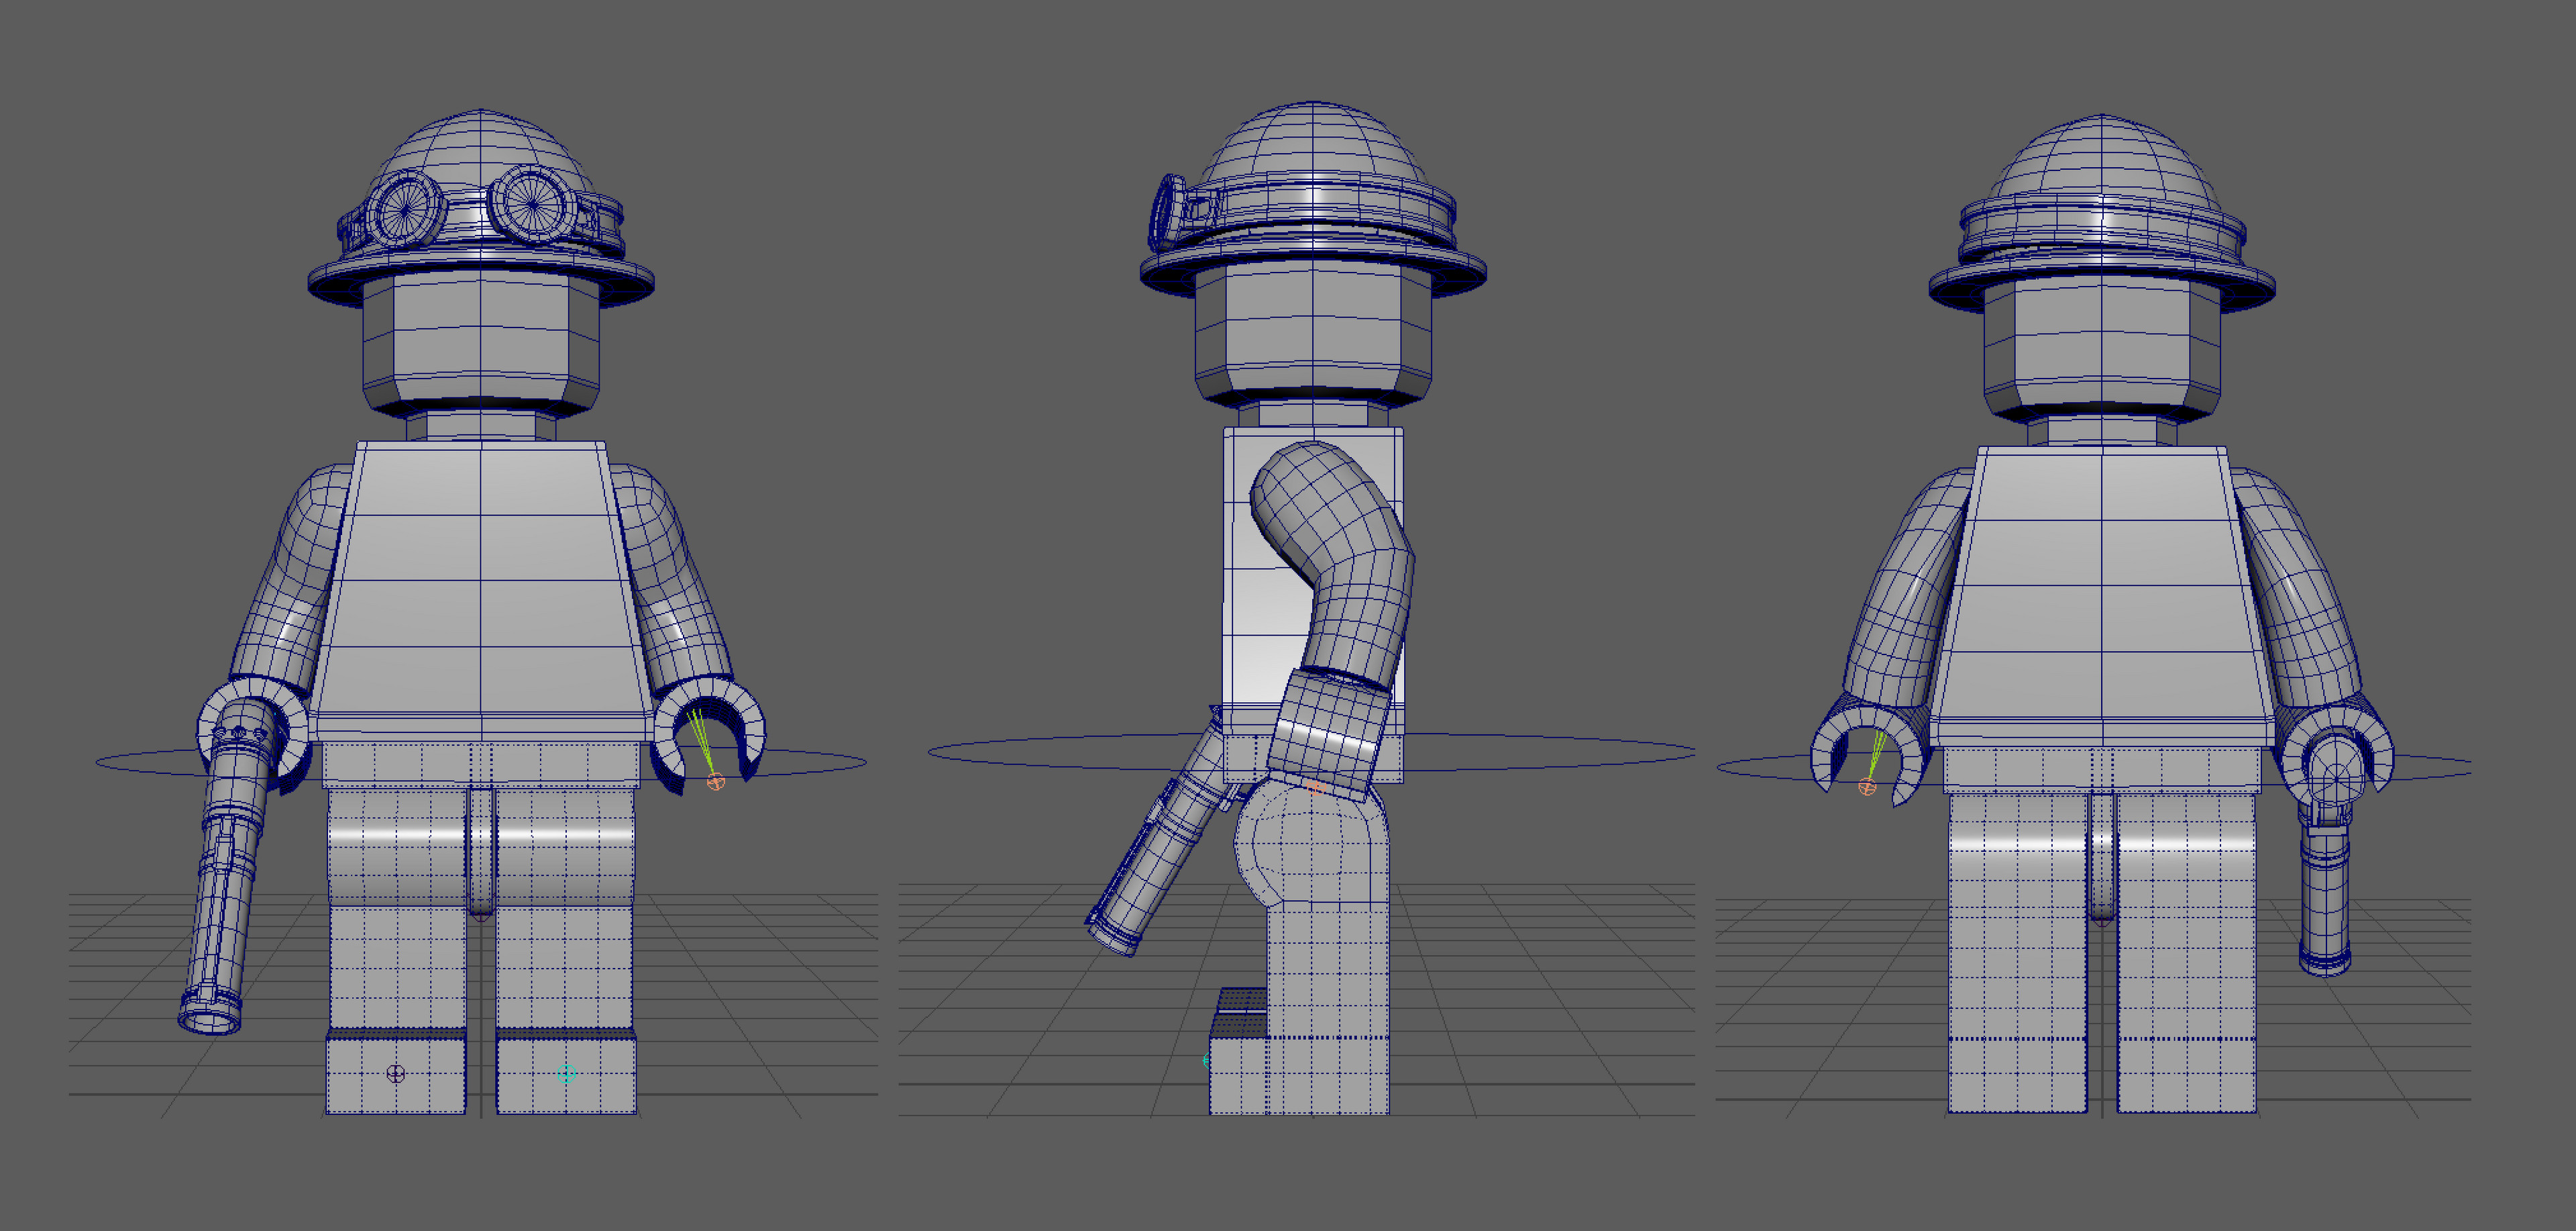Select the orange locator beside the front-view empty hand
Viewport: 2576px width, 1231px height.
coord(715,782)
